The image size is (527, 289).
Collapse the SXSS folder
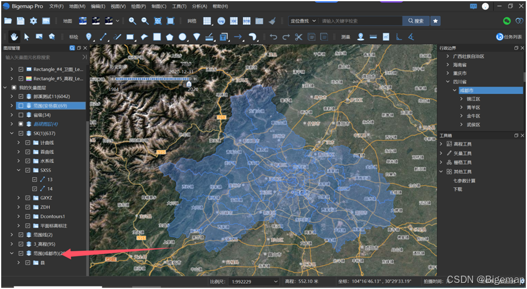[19, 170]
